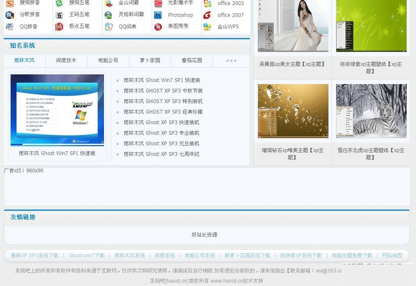
Task: Click the 金山词霸 icon
Action: click(109, 3)
